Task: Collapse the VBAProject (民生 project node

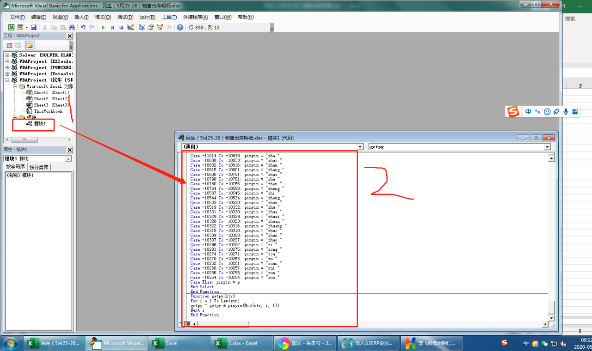Action: tap(7, 80)
